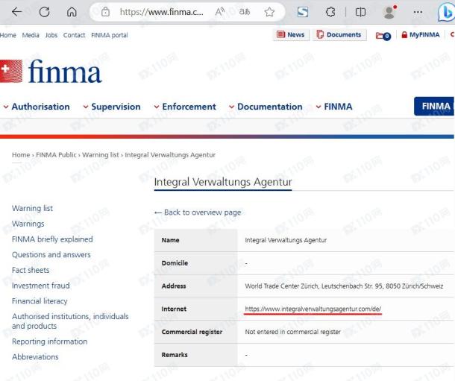Reload the page with refresh icon
The image size is (455, 381).
pyautogui.click(x=45, y=12)
